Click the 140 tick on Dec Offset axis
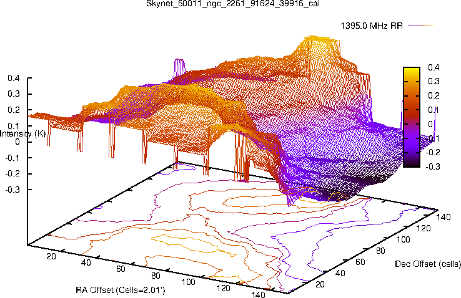Viewport: 461px width, 298px height. coord(444,217)
